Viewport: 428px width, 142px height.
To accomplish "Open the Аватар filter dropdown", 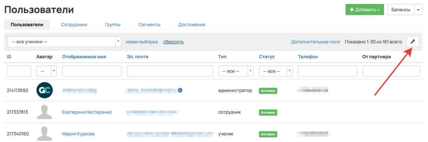I will (x=47, y=71).
